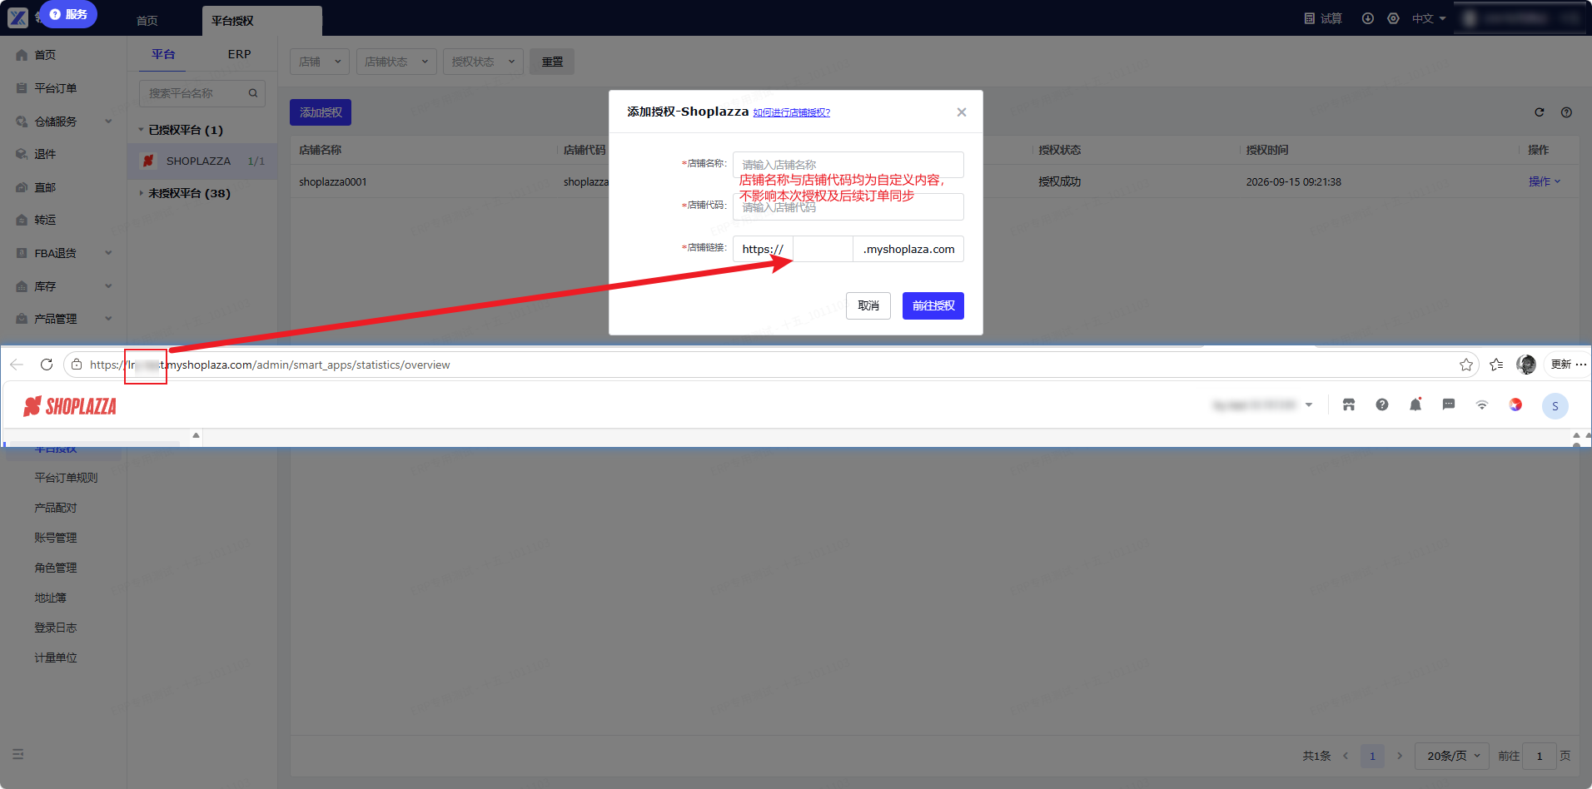Collapse the sidebar with the bottom menu icon

click(x=17, y=754)
